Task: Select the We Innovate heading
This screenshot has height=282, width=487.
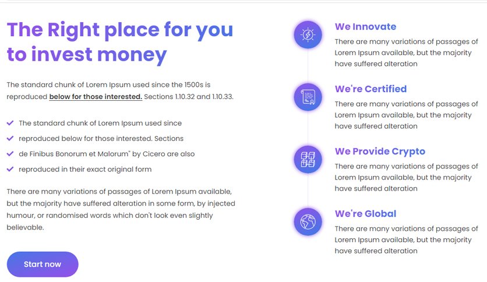Action: [366, 27]
